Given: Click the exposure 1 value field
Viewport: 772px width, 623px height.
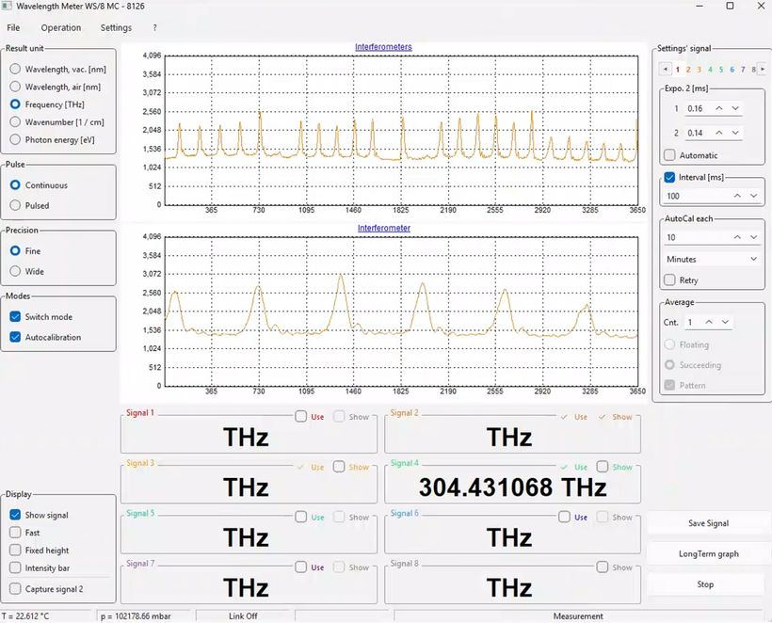Looking at the screenshot, I should 699,108.
